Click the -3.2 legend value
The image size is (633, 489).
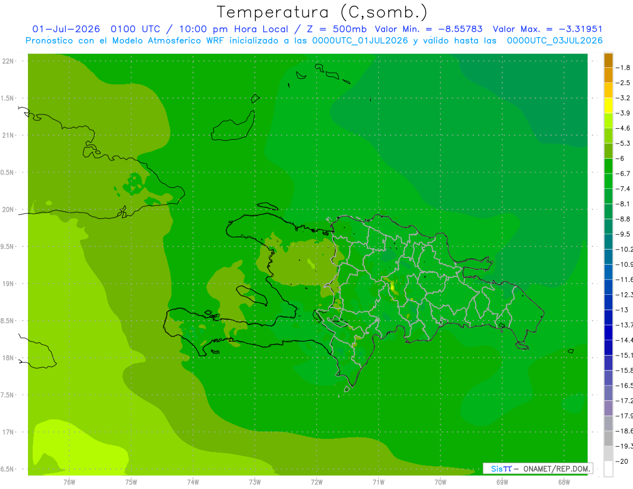(624, 98)
